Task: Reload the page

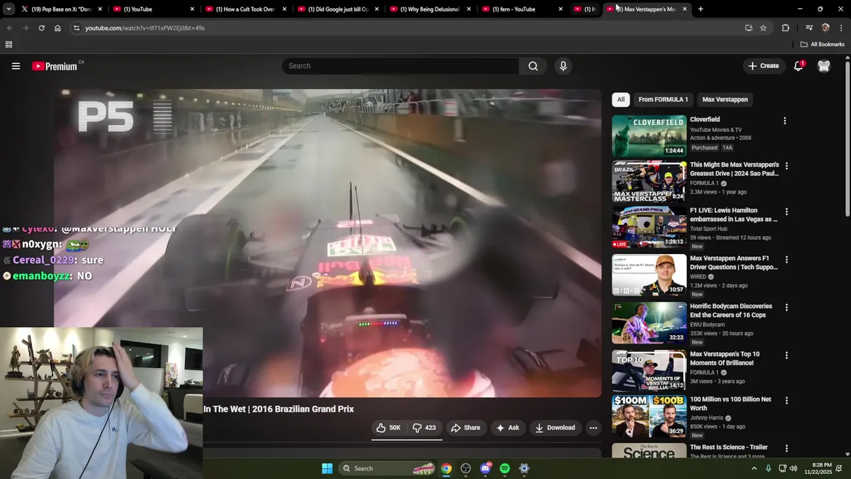Action: [x=41, y=28]
